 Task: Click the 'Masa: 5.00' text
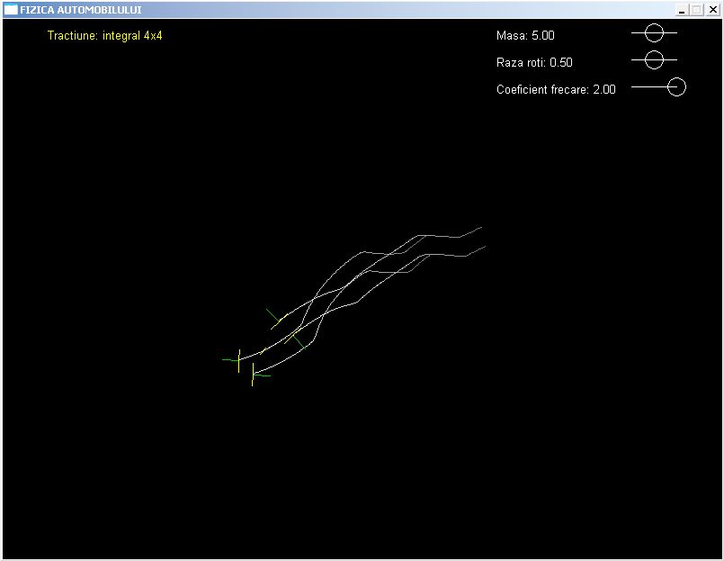525,36
